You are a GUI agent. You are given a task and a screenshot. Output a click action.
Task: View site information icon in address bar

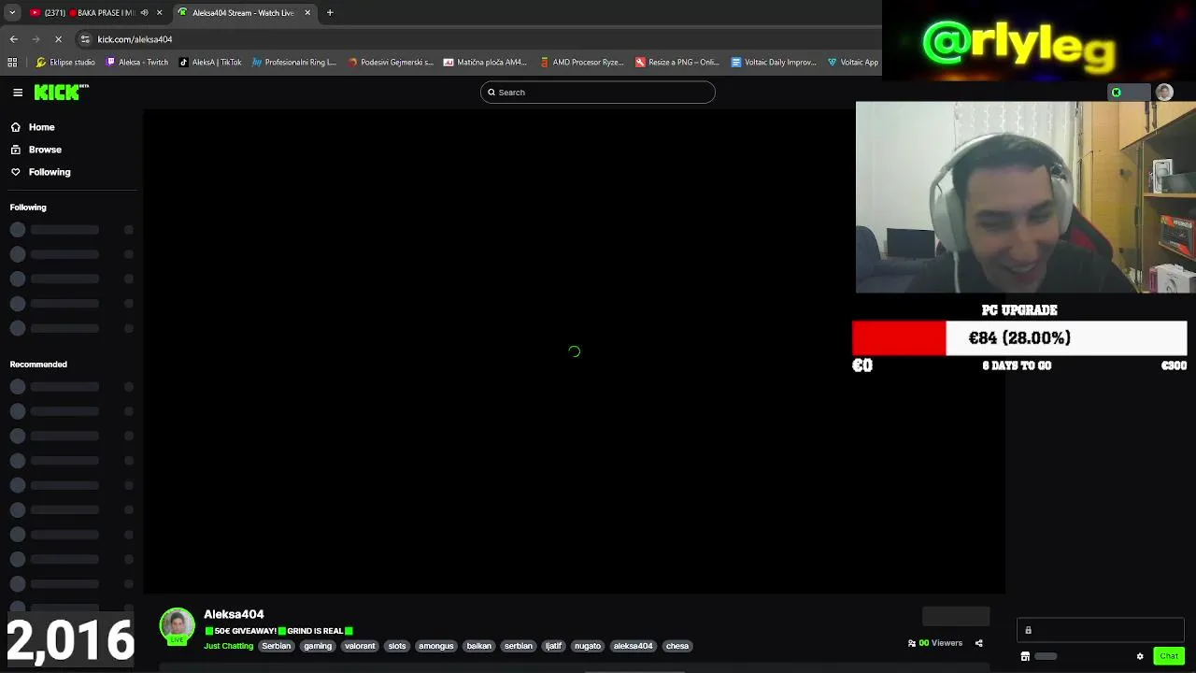(85, 39)
